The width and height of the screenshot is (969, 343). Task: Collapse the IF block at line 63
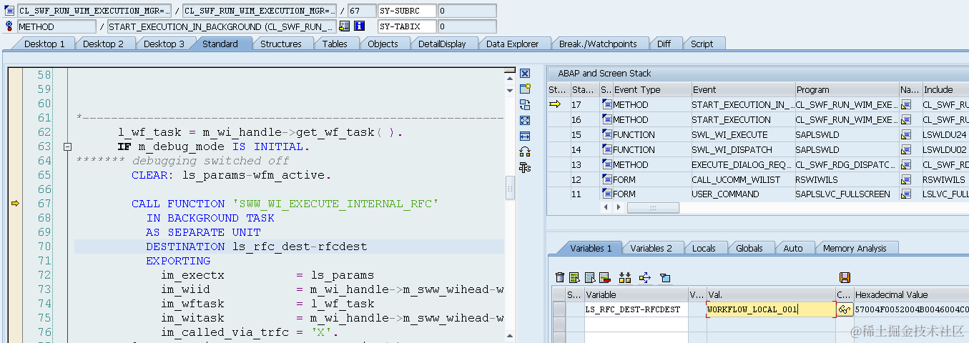pos(68,146)
